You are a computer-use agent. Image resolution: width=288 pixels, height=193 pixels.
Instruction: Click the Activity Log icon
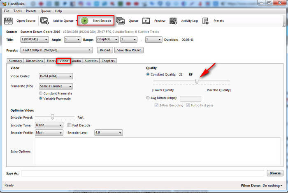point(173,21)
